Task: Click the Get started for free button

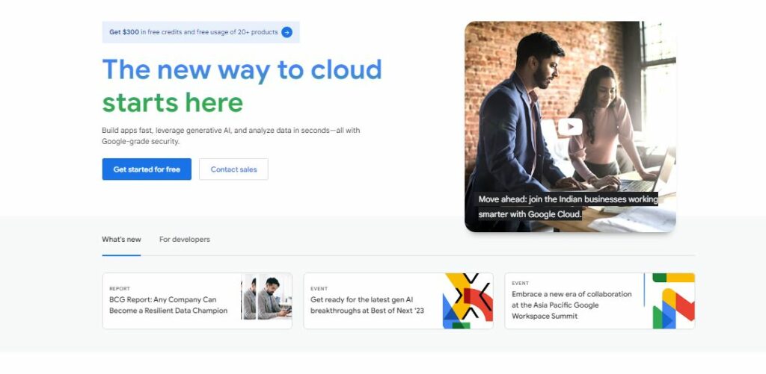Action: coord(147,169)
